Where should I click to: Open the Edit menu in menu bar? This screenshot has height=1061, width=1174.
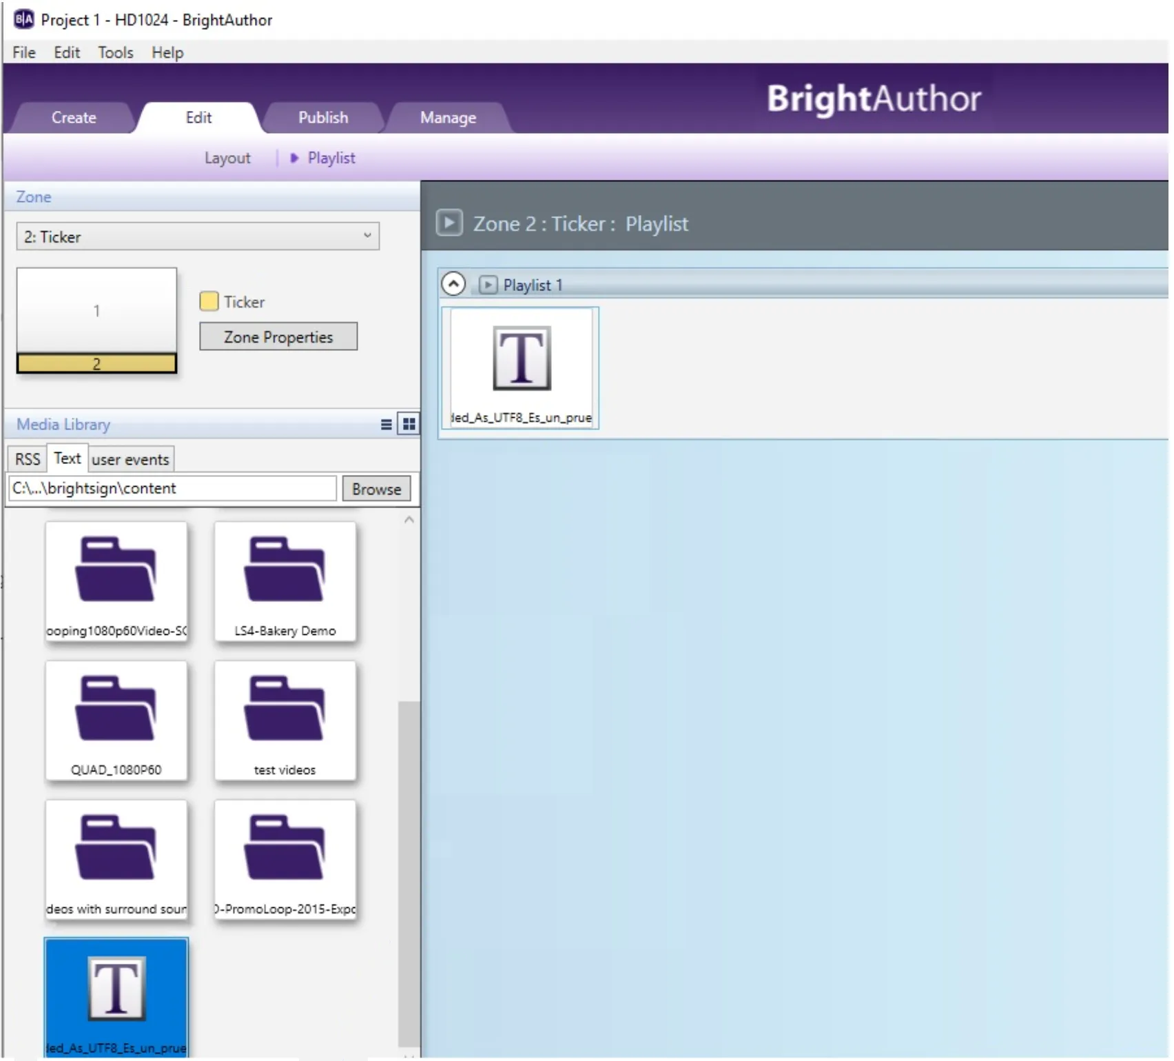[x=67, y=52]
